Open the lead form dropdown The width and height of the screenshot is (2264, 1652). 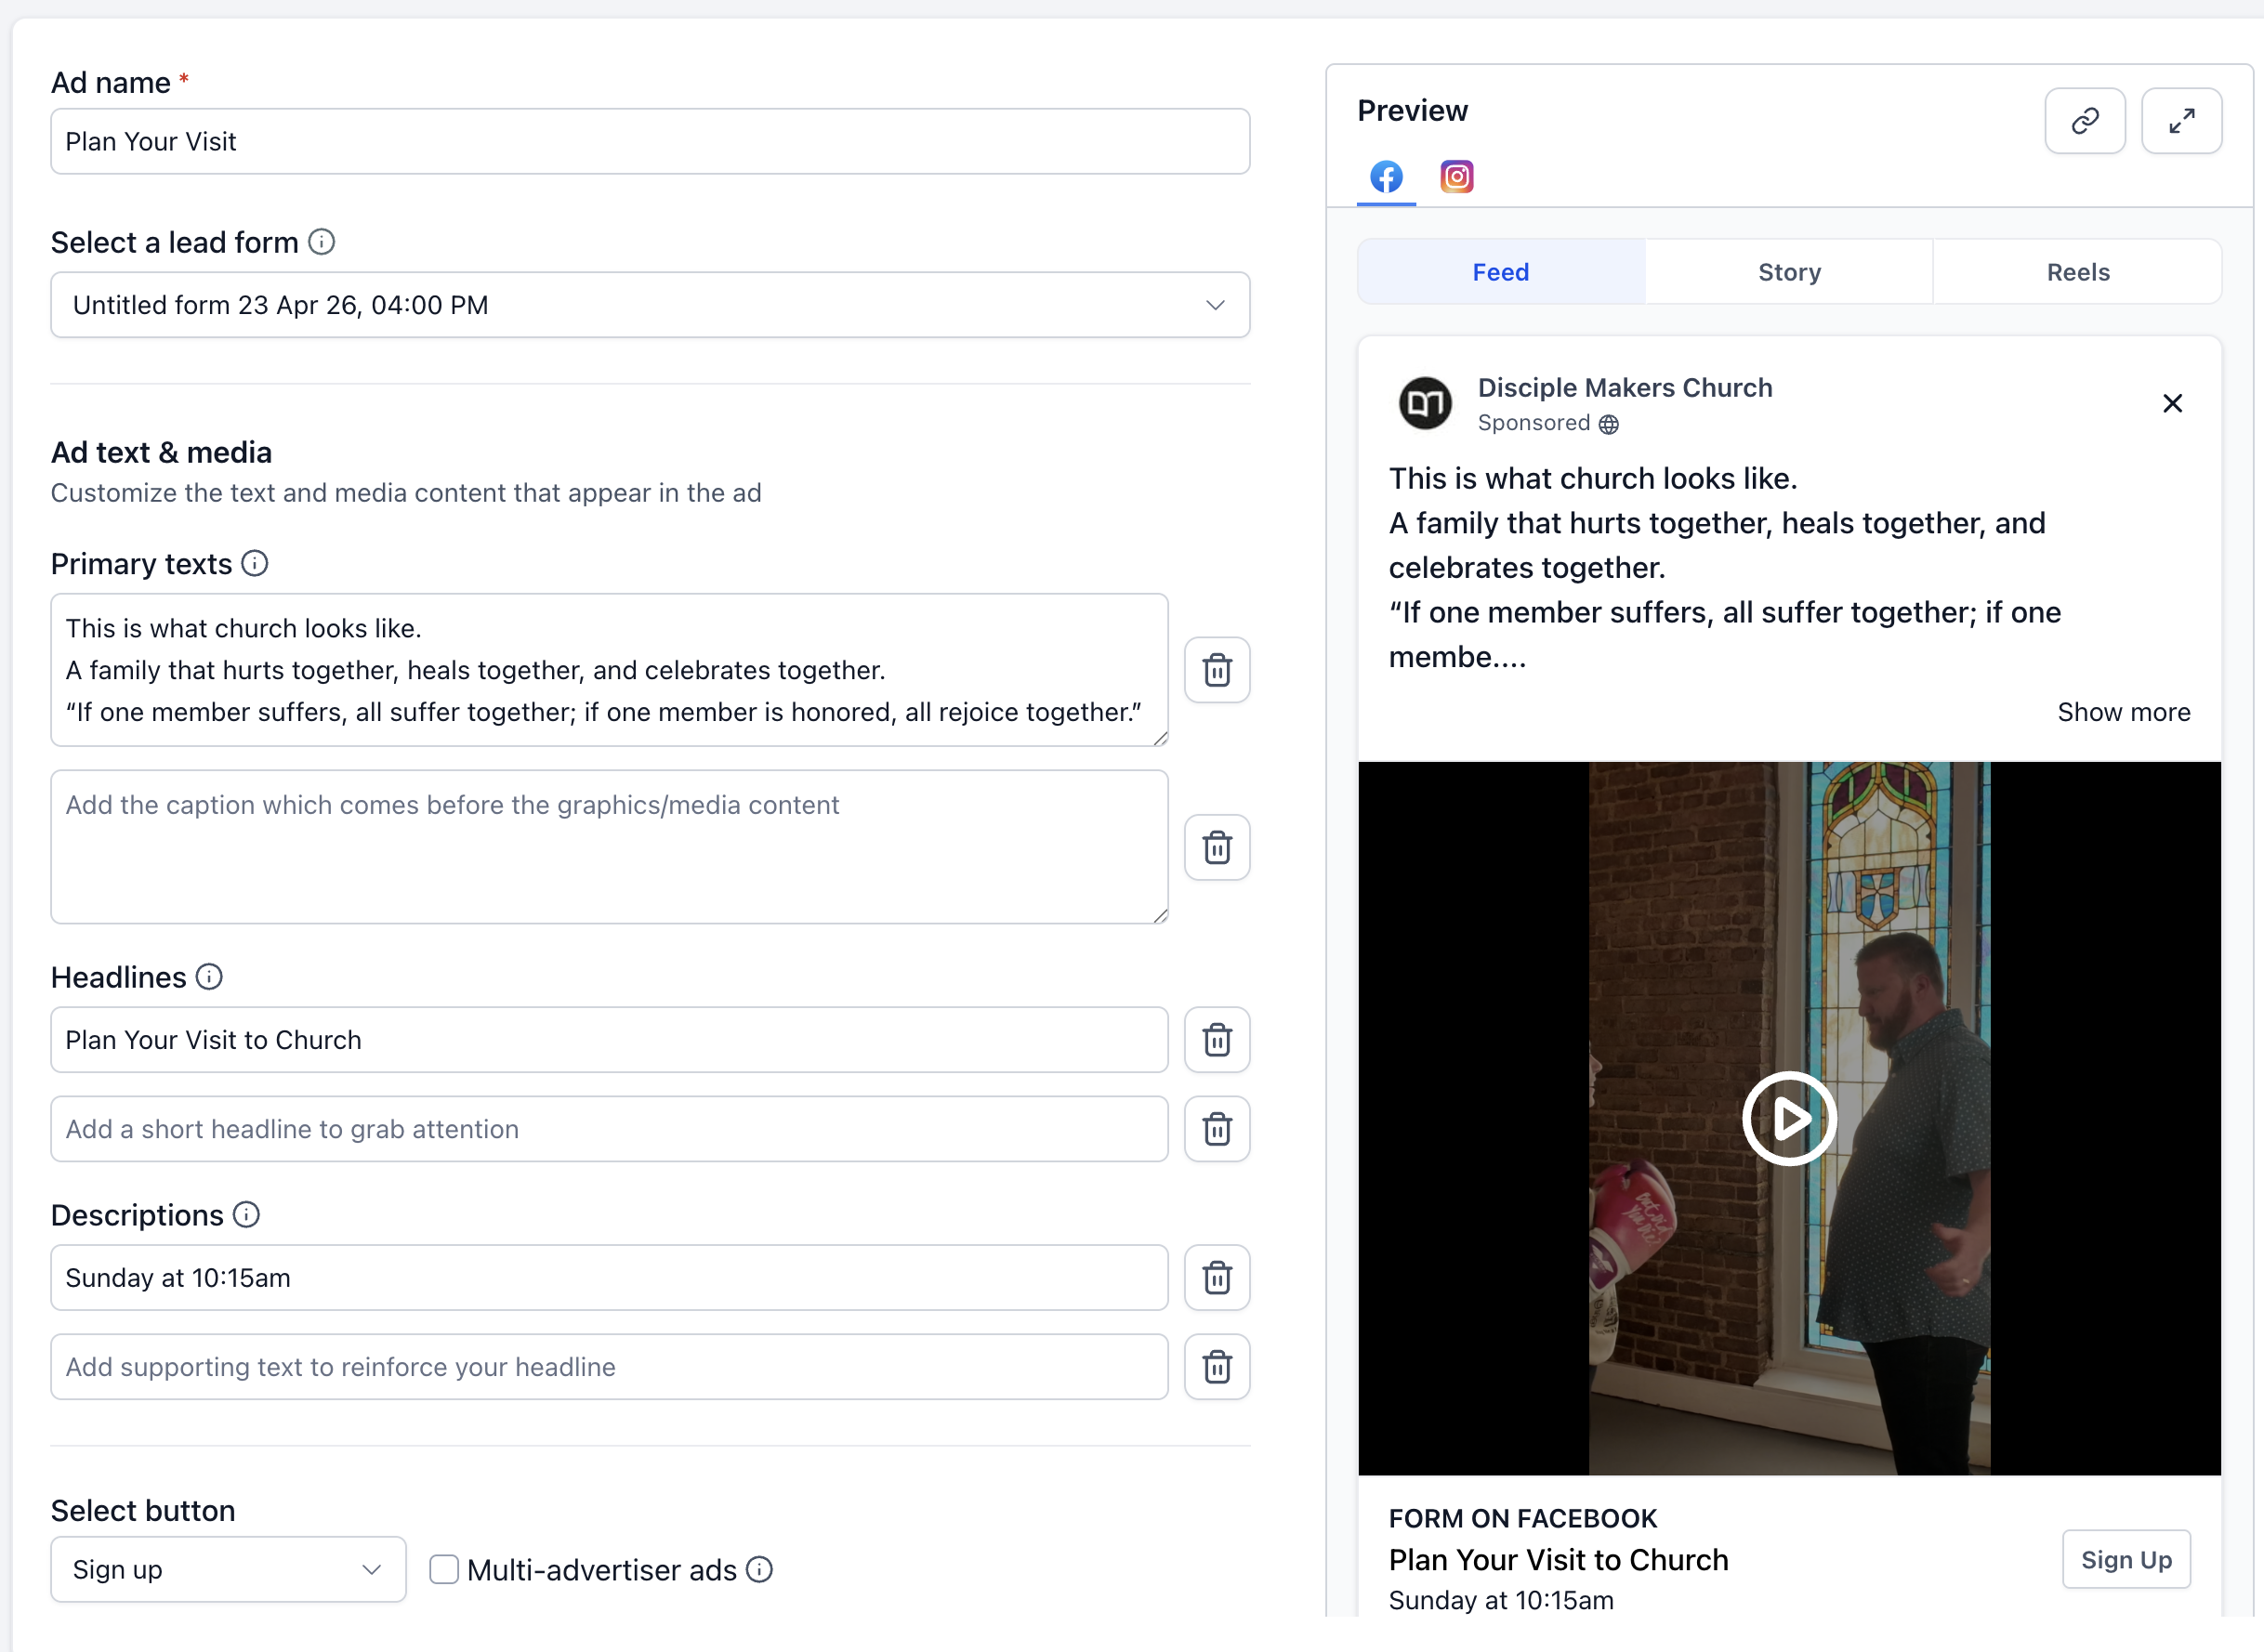click(650, 305)
